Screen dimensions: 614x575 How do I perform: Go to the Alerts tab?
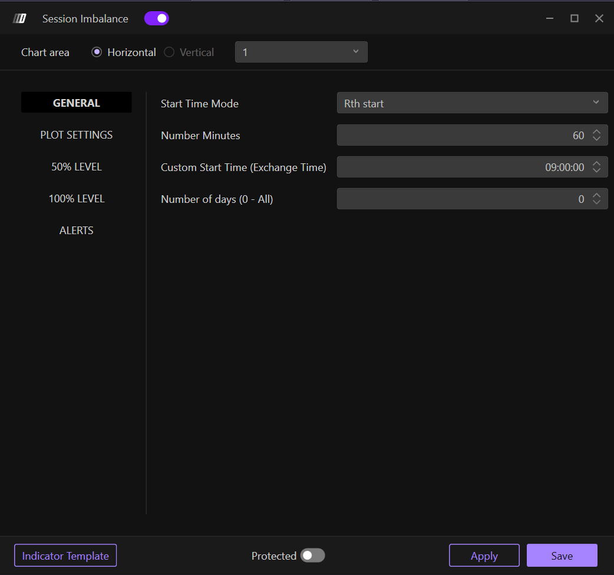click(77, 231)
